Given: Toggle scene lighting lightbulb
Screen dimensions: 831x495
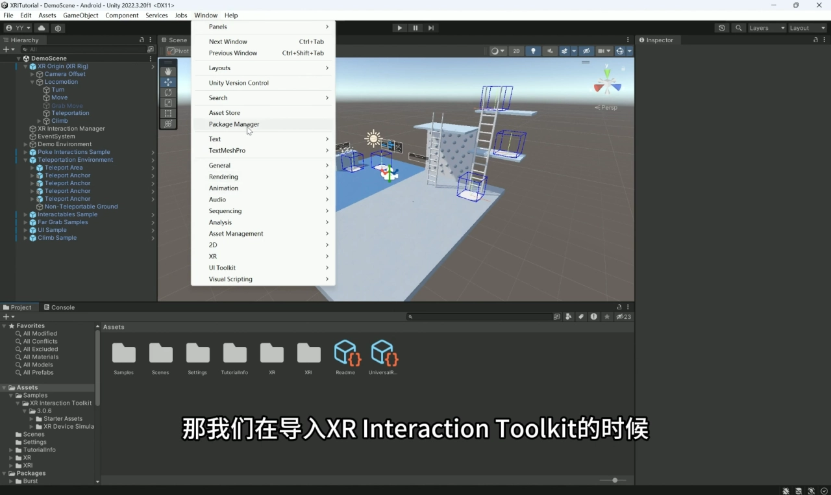Looking at the screenshot, I should coord(533,51).
